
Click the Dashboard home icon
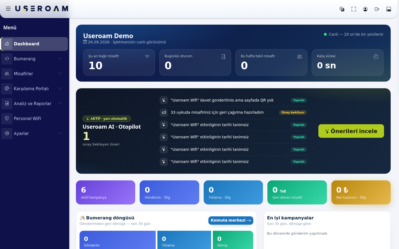(7, 44)
